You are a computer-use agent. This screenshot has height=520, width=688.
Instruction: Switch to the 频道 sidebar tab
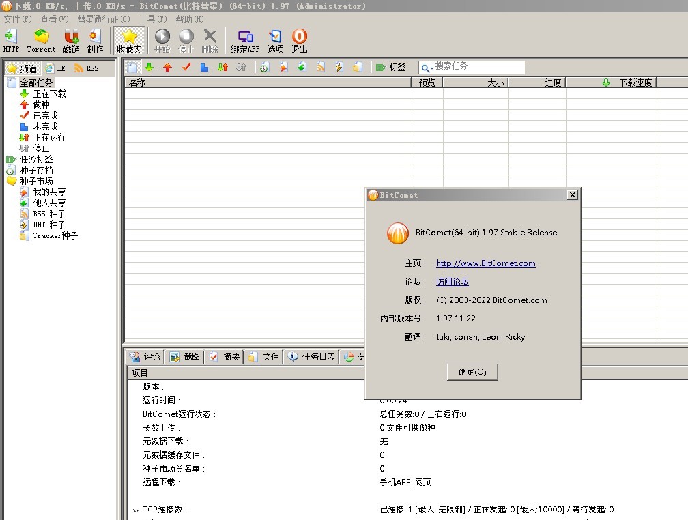click(23, 68)
